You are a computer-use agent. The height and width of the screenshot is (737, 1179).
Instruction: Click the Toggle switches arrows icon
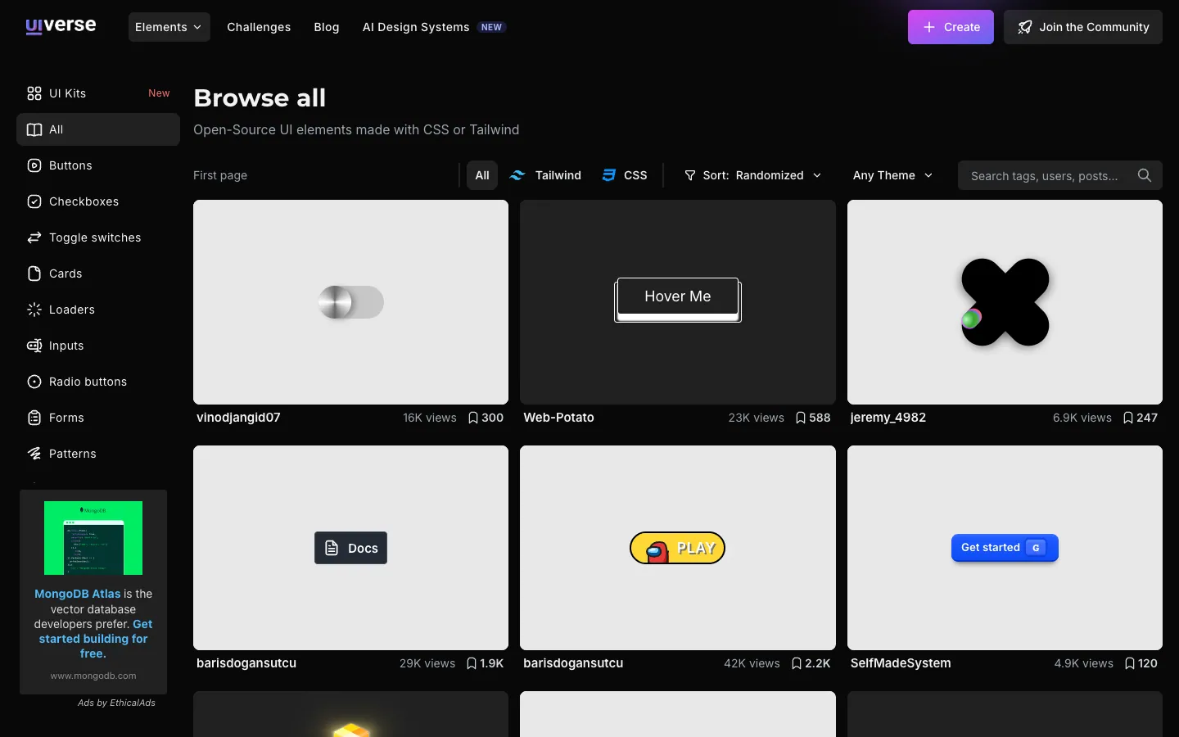[x=34, y=237]
